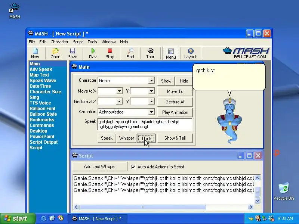Expand the Character dropdown

click(151, 81)
